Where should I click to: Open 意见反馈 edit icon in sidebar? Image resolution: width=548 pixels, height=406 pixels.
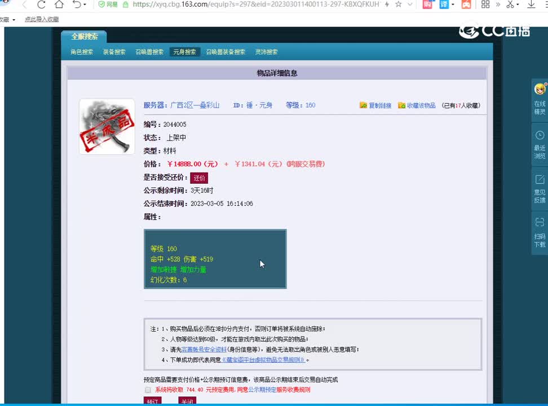click(540, 179)
